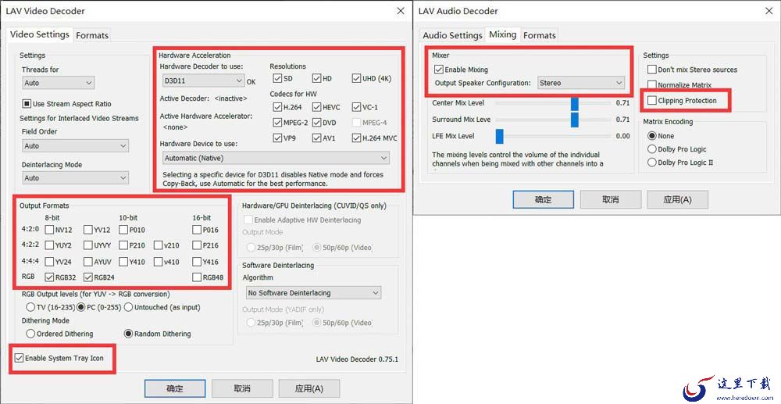Click 取消 in LAV Video Decoder
This screenshot has height=404, width=781.
point(242,388)
